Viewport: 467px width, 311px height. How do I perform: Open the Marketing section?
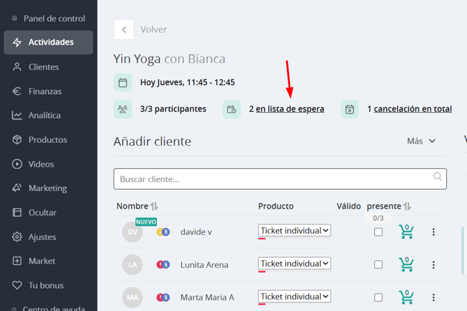click(39, 188)
